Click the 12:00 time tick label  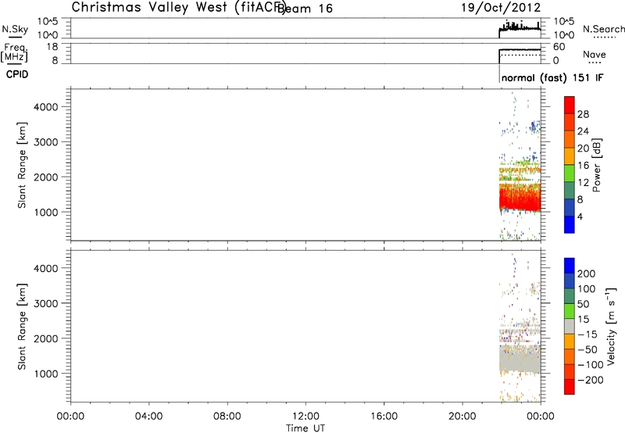pyautogui.click(x=305, y=417)
